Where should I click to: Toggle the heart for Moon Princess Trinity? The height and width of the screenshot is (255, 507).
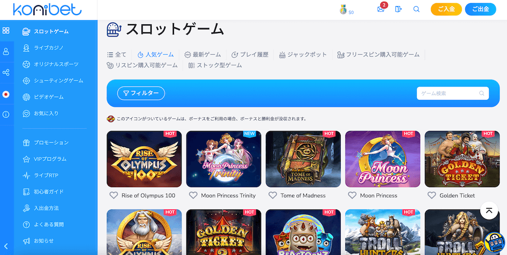[x=193, y=195]
